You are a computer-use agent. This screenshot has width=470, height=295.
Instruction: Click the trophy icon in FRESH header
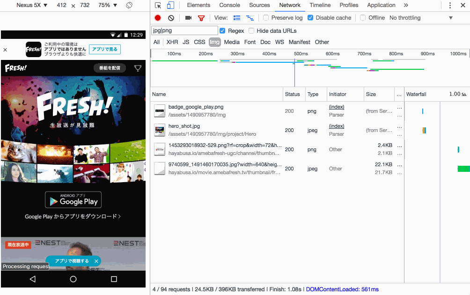coord(138,68)
